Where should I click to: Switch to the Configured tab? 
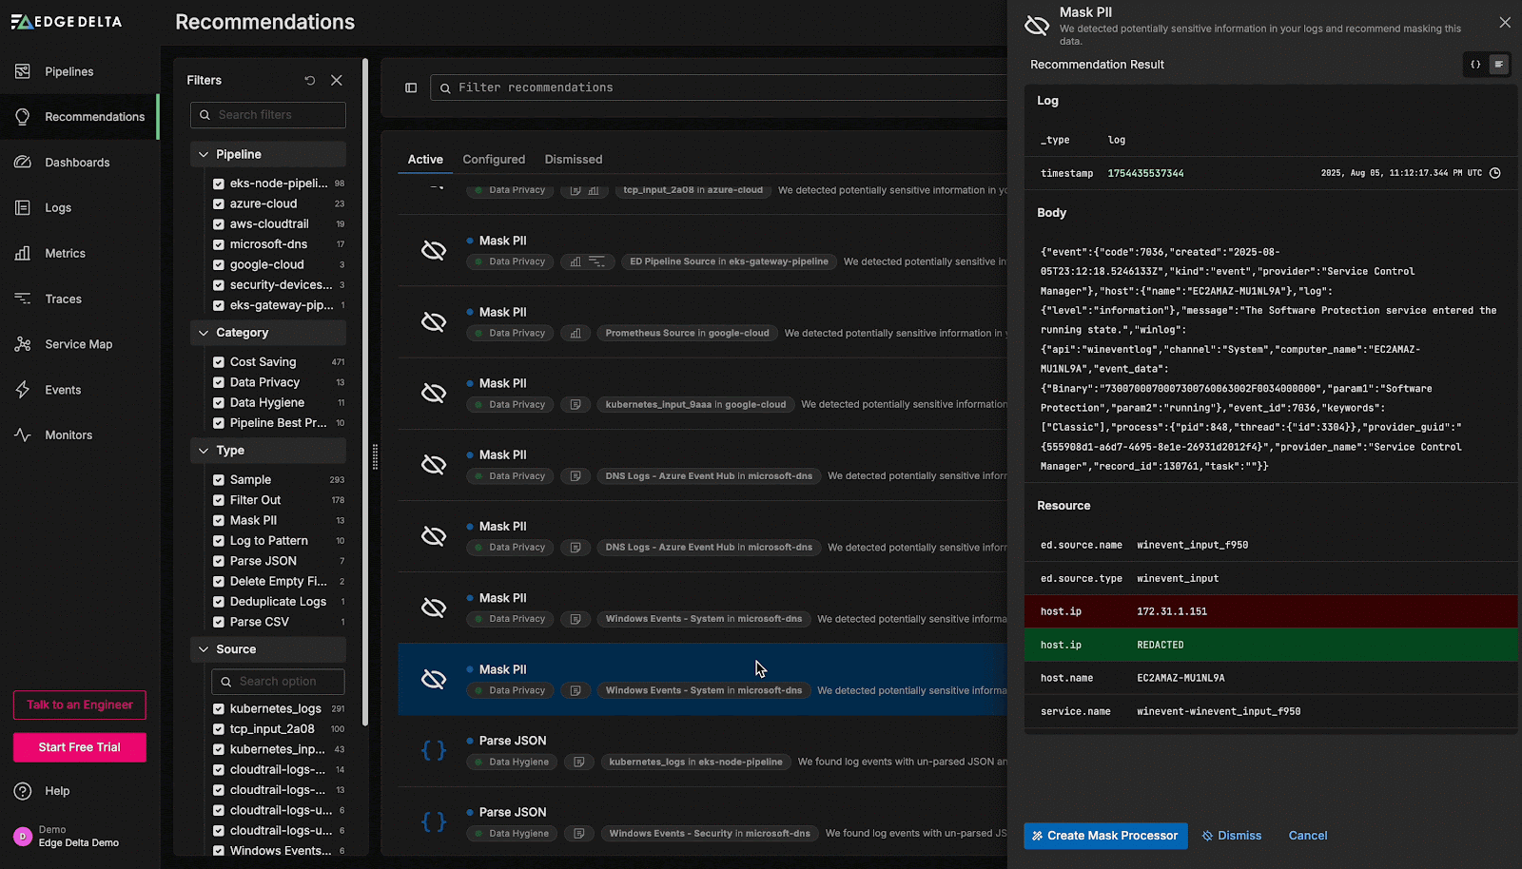[494, 160]
